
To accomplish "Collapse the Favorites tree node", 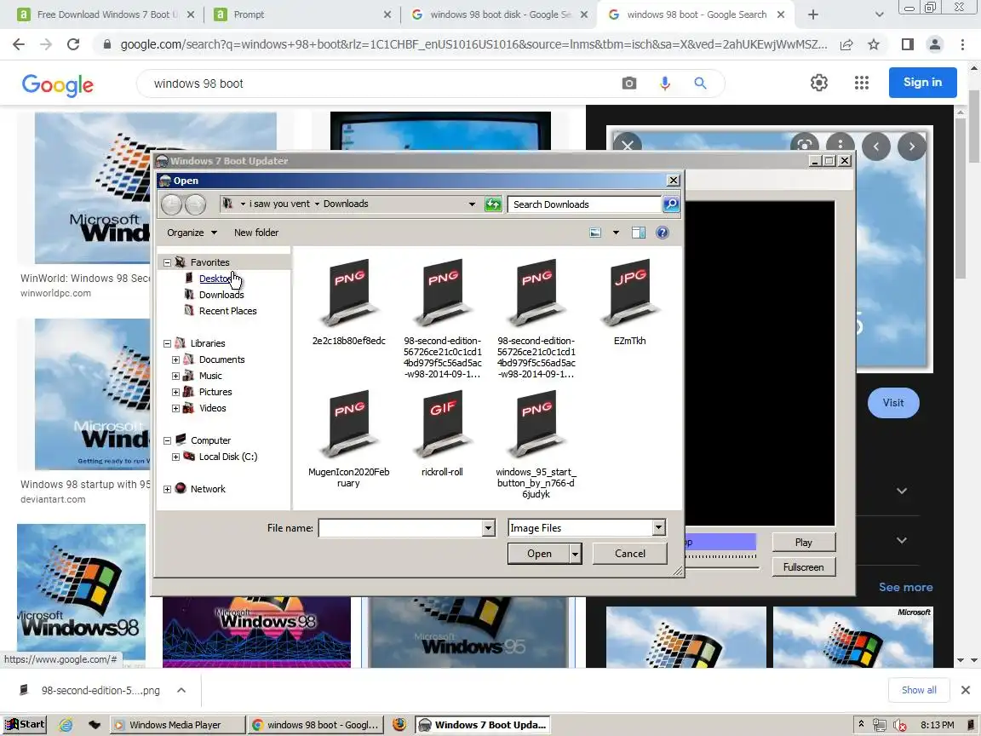I will [x=167, y=263].
